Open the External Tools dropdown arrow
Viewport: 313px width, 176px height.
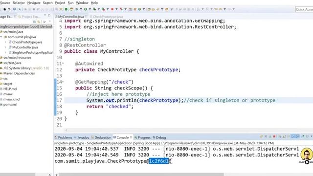point(108,9)
